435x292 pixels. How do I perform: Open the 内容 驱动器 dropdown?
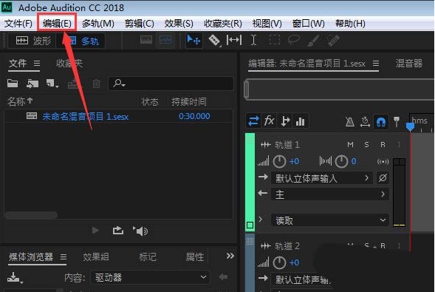pos(151,277)
